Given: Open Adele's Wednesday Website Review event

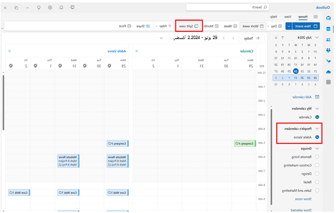Looking at the screenshot, I should (68, 161).
